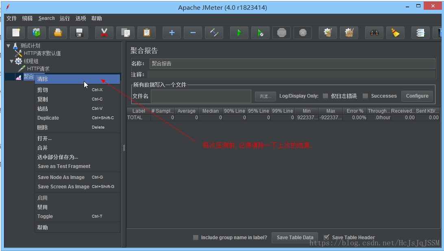Click the New test plan toolbar icon
This screenshot has width=444, height=251.
16,33
